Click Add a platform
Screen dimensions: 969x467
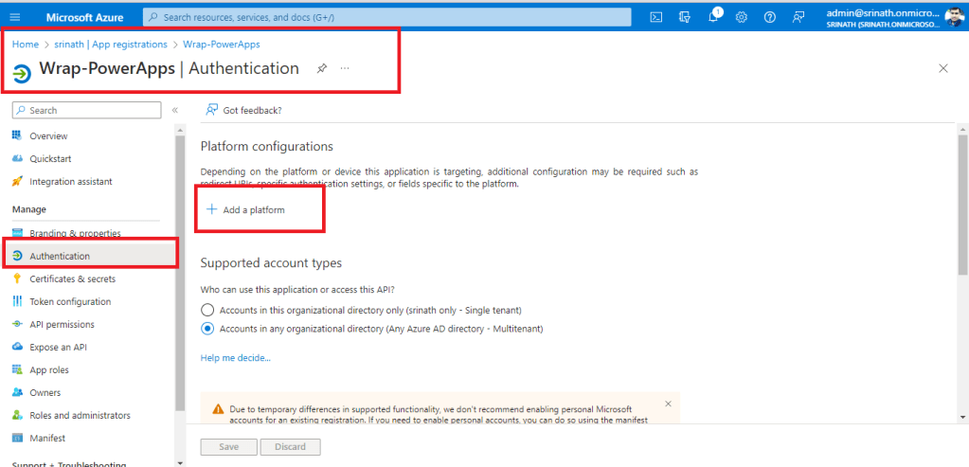click(x=246, y=209)
